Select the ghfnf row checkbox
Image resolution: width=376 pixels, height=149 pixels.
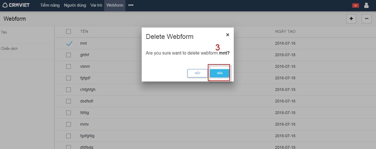coord(68,55)
